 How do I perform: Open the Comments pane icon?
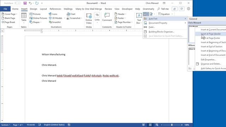tap(182, 9)
